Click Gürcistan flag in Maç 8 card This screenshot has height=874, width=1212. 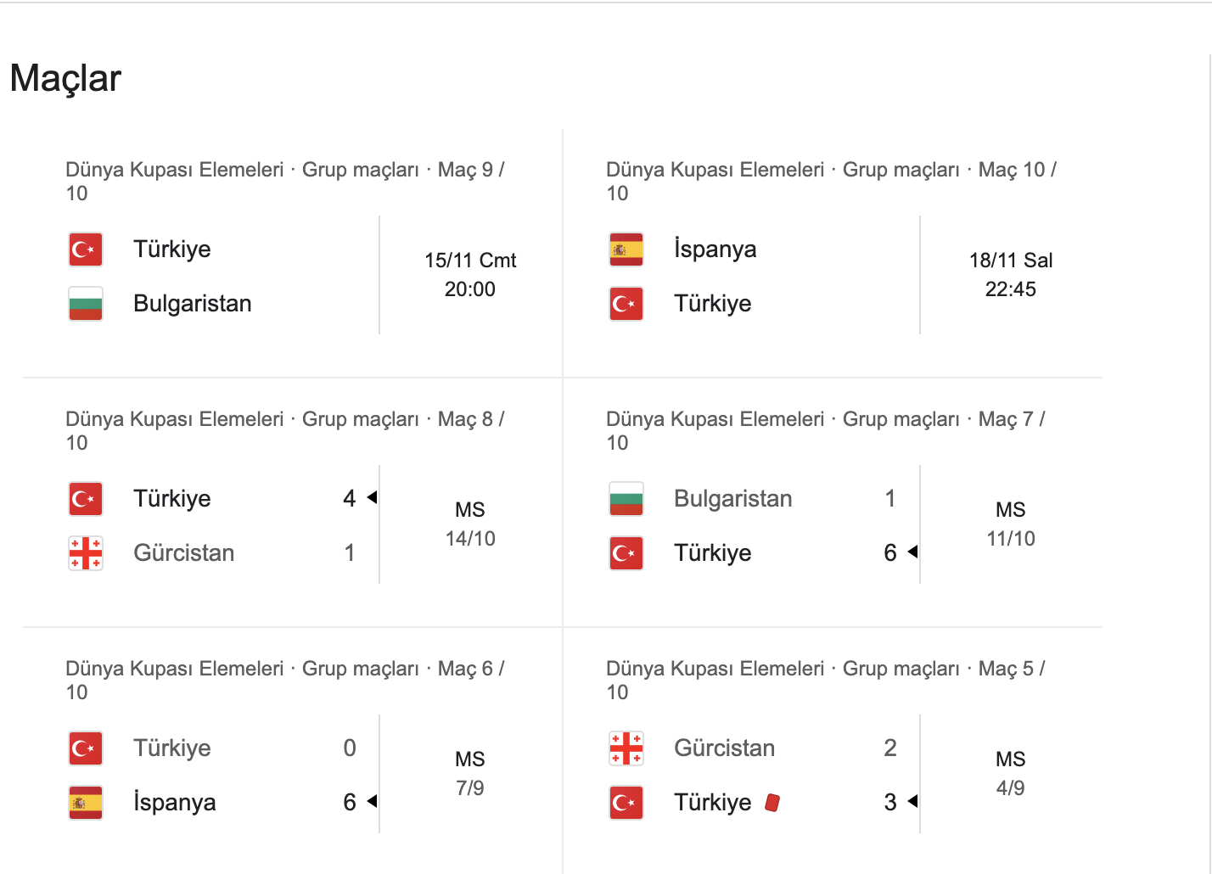coord(86,553)
